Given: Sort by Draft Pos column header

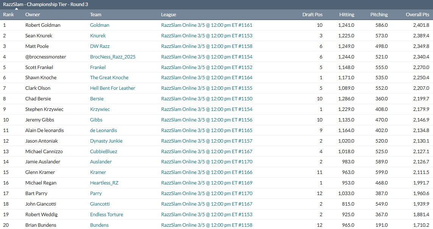Looking at the screenshot, I should [312, 15].
